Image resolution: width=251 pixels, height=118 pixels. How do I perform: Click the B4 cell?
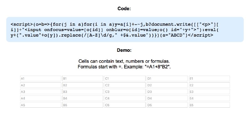point(83,98)
